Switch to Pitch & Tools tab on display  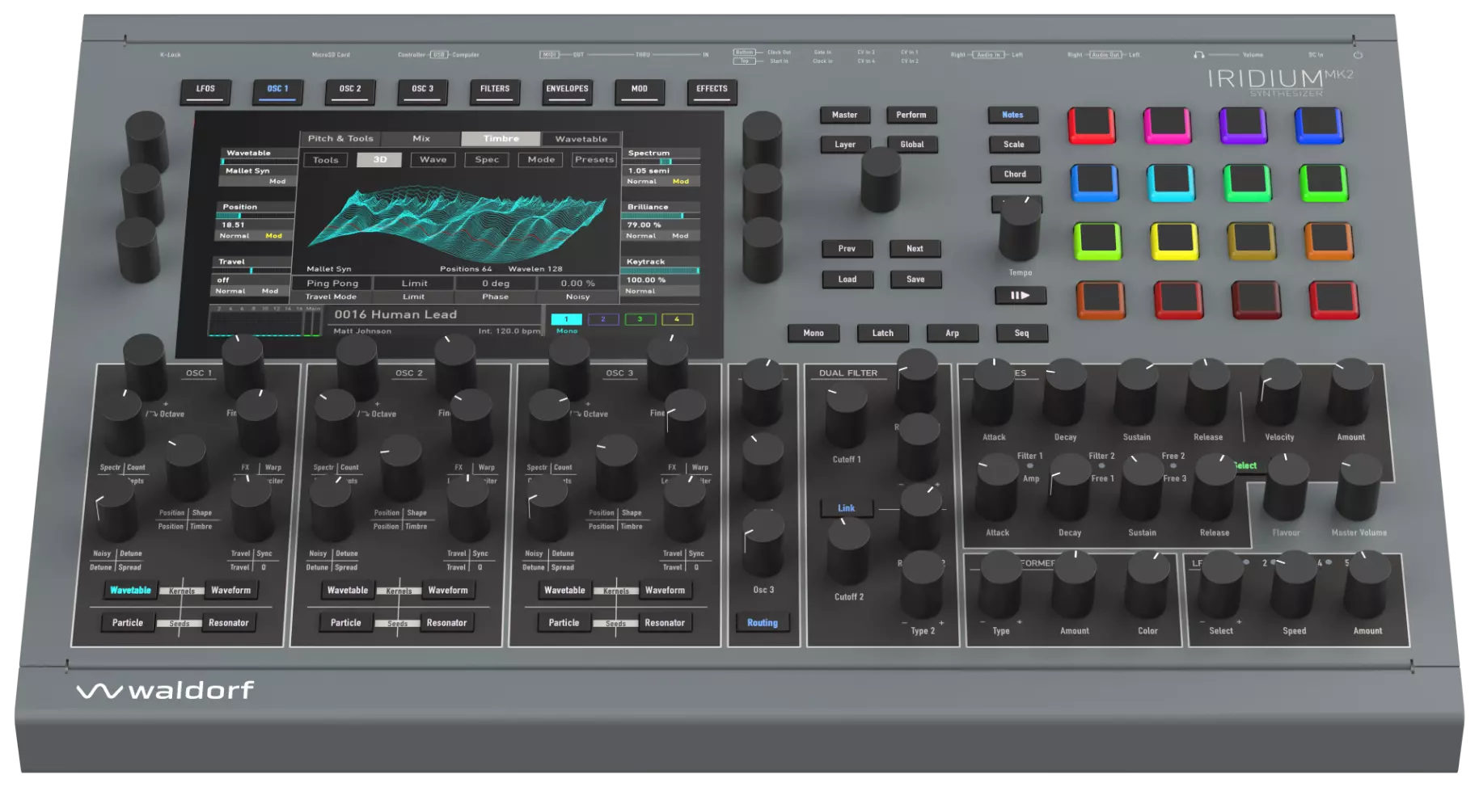(340, 139)
